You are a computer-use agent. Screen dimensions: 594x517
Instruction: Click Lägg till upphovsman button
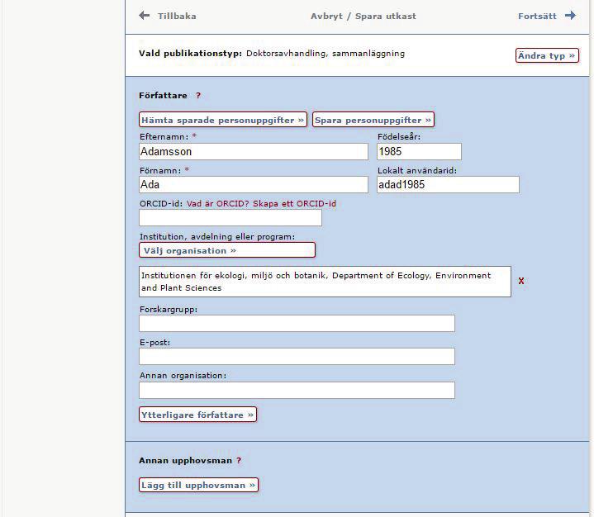tap(198, 485)
